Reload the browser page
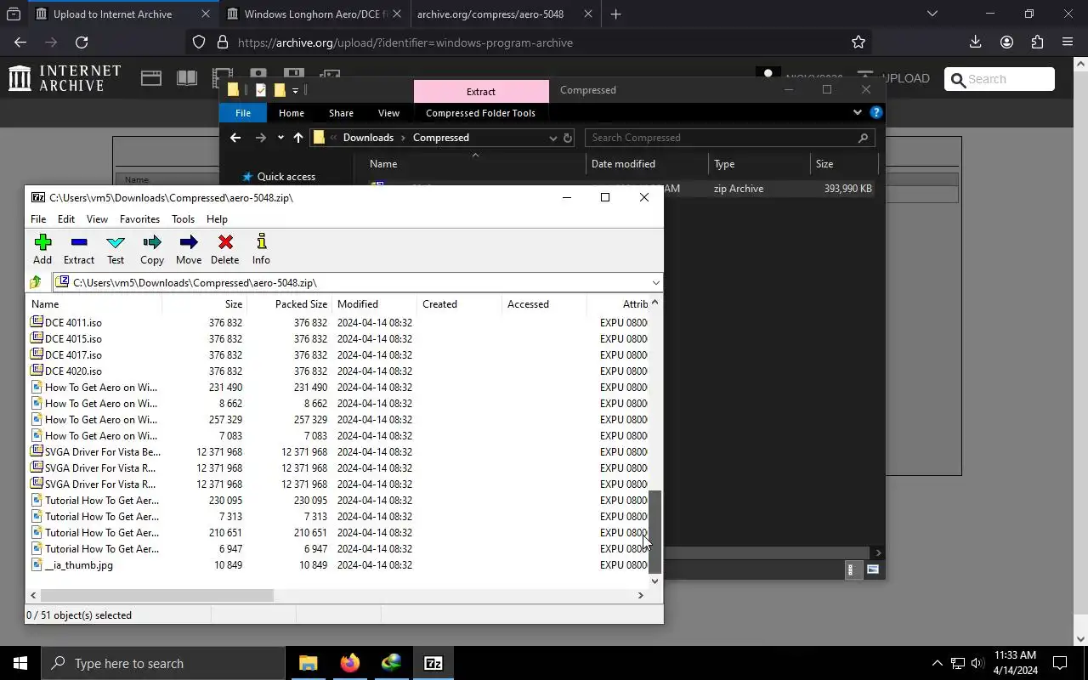The image size is (1088, 680). [x=82, y=42]
